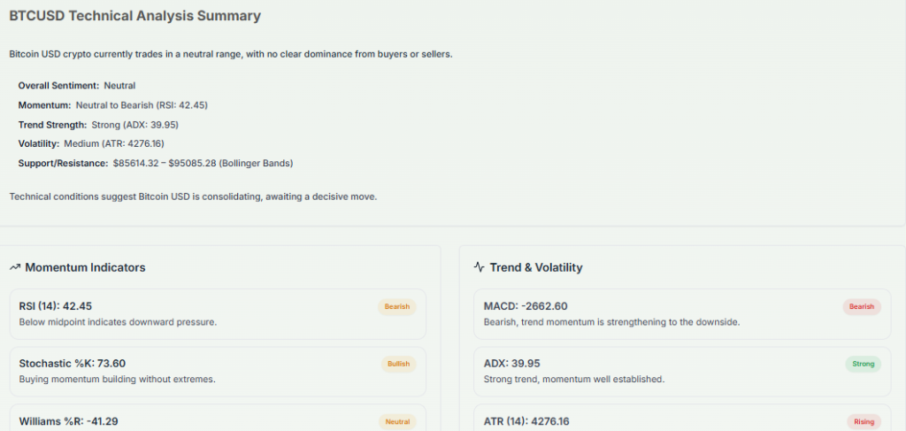The image size is (906, 431).
Task: Select the Stochastic %K: 73.60 title
Action: pyautogui.click(x=73, y=363)
